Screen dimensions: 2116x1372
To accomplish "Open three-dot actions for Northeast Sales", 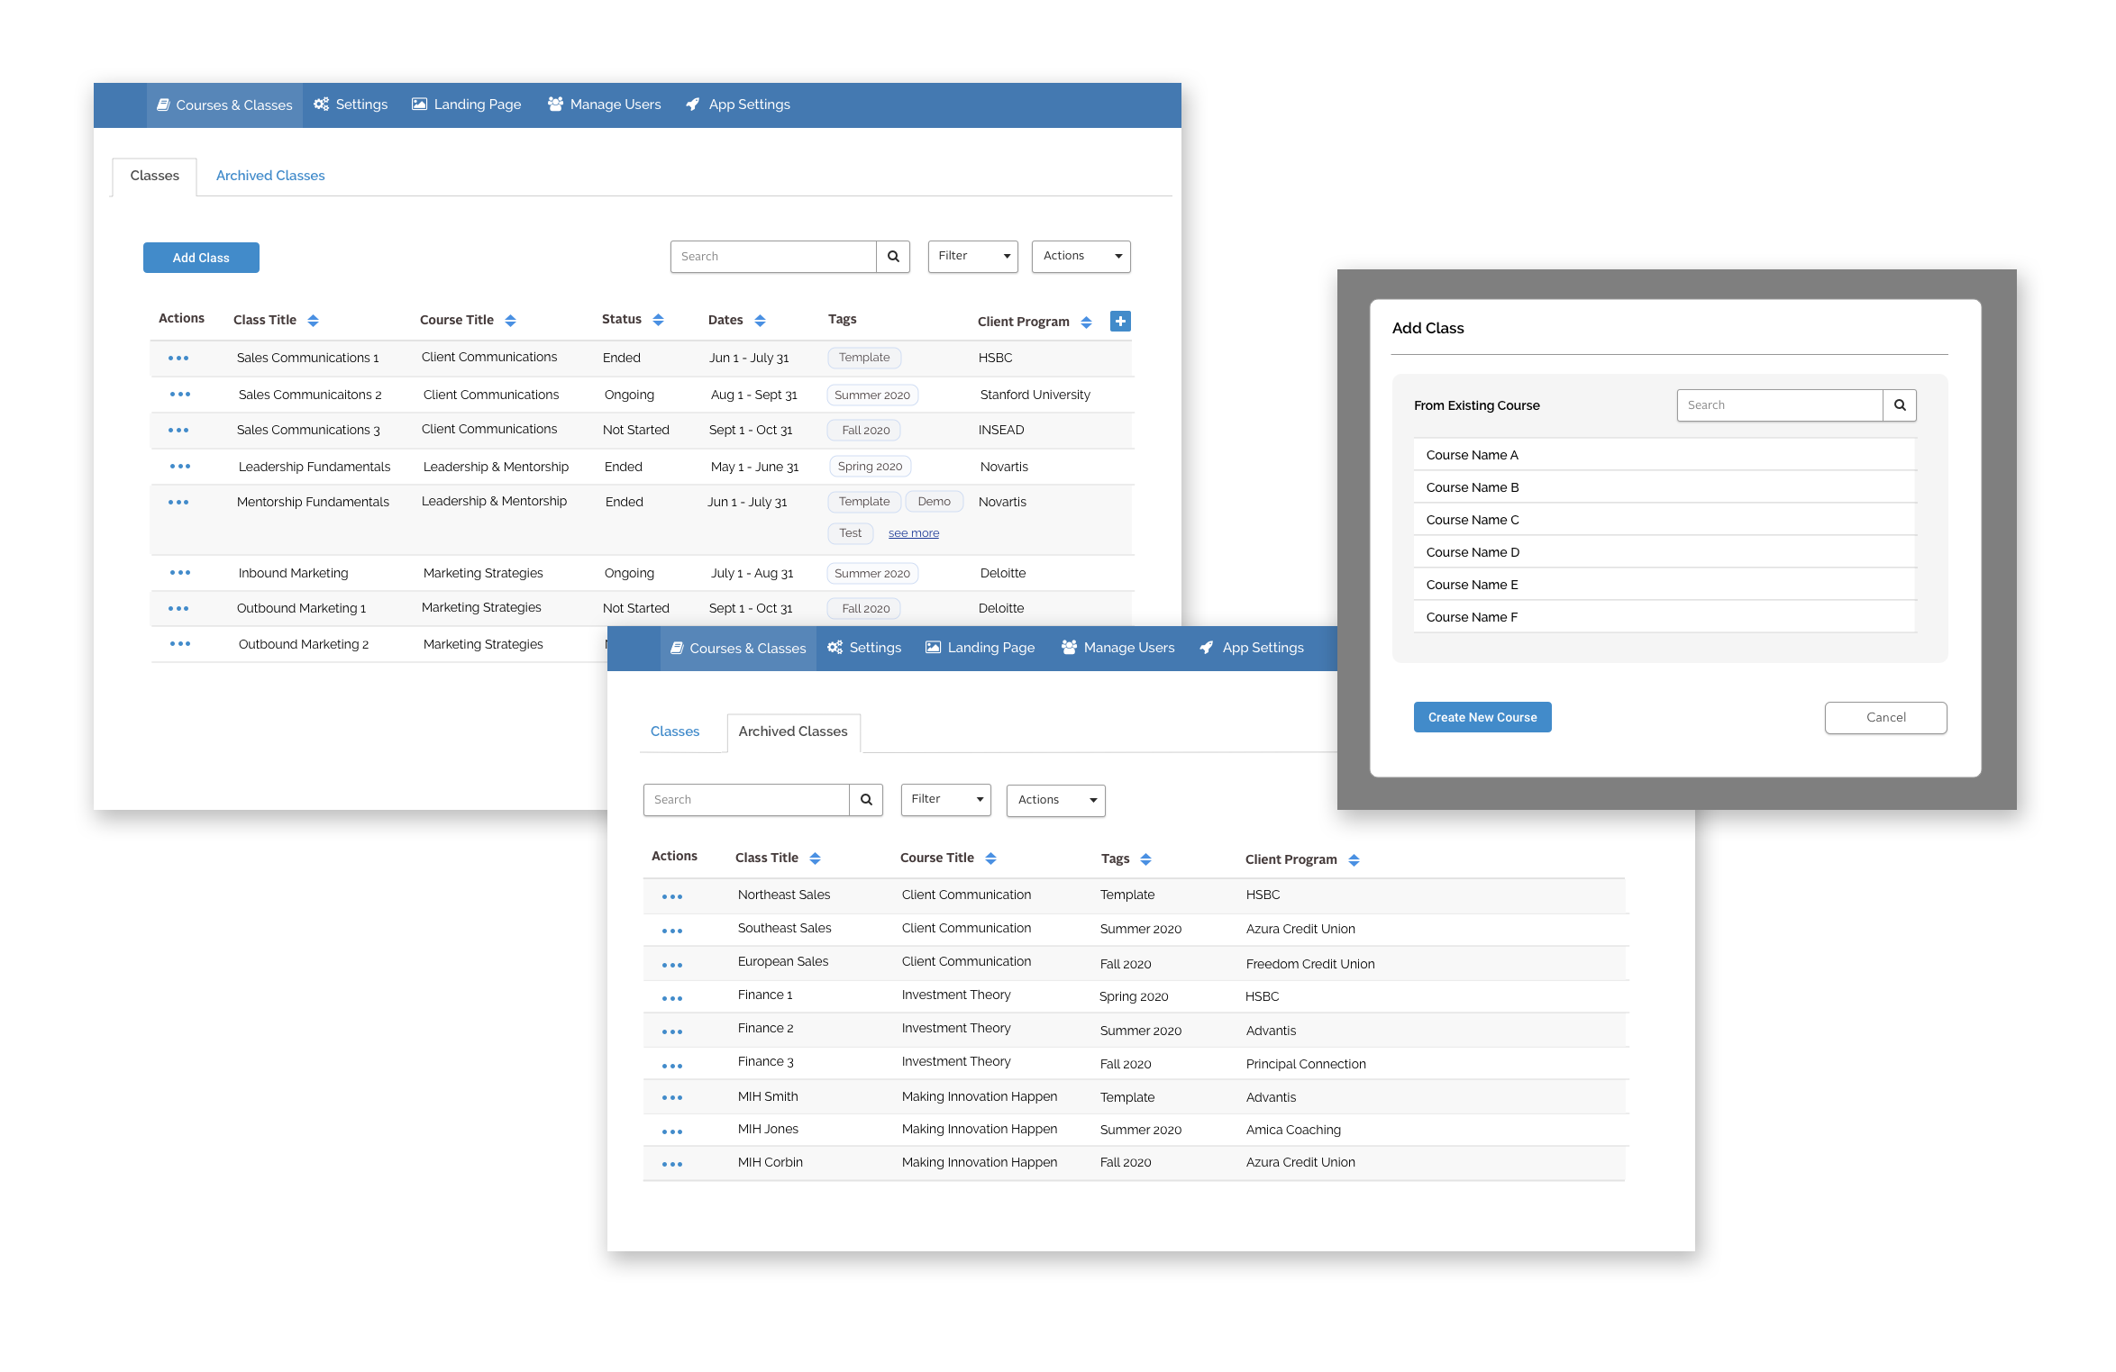I will [671, 896].
